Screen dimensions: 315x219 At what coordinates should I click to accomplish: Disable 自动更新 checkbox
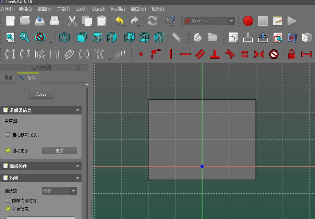click(8, 150)
